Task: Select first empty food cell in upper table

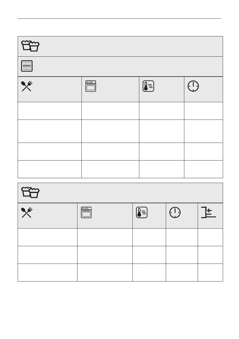Action: point(50,111)
